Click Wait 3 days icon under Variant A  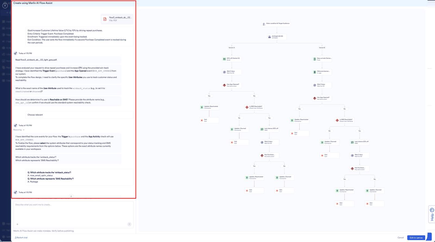point(224,72)
